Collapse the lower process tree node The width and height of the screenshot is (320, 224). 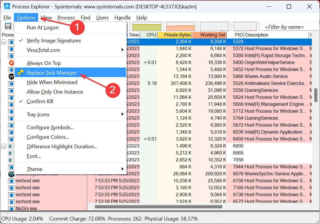click(4, 146)
